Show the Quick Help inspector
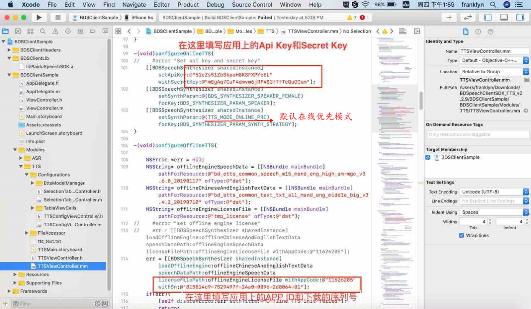Image resolution: width=531 pixels, height=309 pixels. click(x=490, y=32)
